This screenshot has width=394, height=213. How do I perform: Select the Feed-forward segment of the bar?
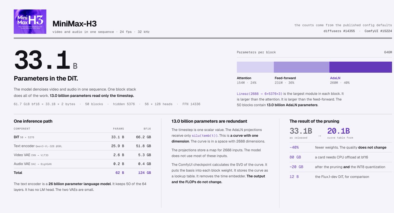click(301, 67)
